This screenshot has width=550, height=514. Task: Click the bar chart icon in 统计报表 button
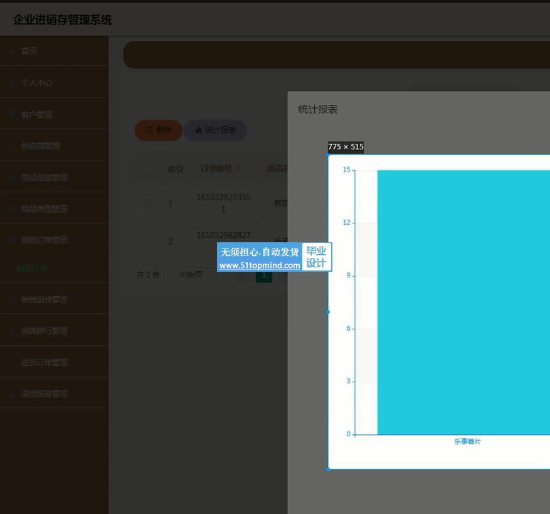199,131
